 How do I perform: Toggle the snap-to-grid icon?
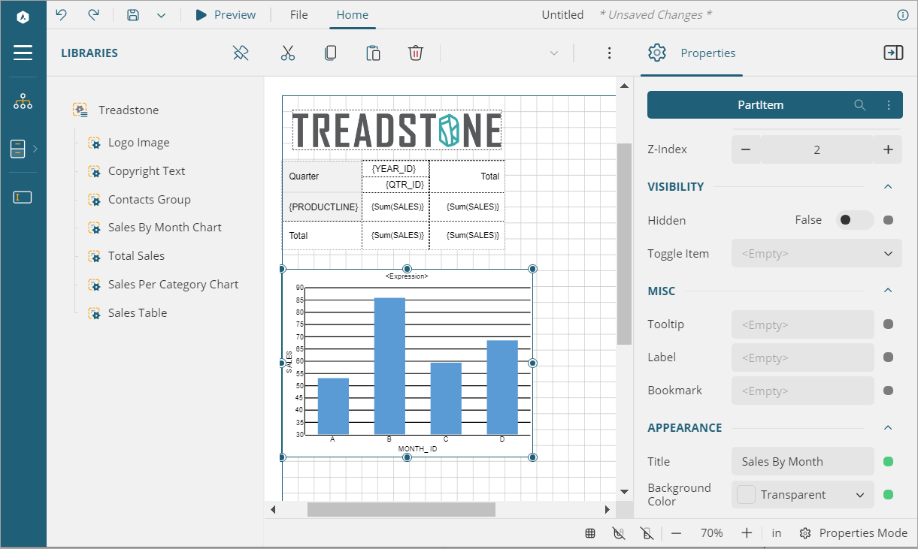[619, 533]
